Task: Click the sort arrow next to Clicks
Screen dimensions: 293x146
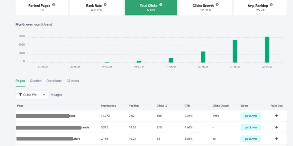Action: point(166,106)
